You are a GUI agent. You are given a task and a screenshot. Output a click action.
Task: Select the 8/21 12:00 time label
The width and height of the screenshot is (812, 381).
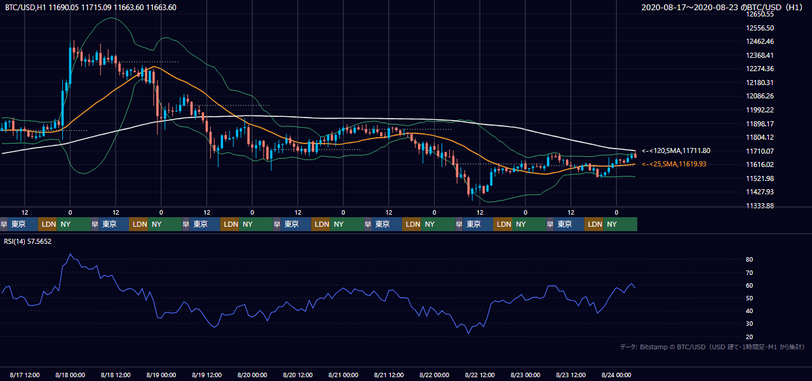pyautogui.click(x=389, y=375)
